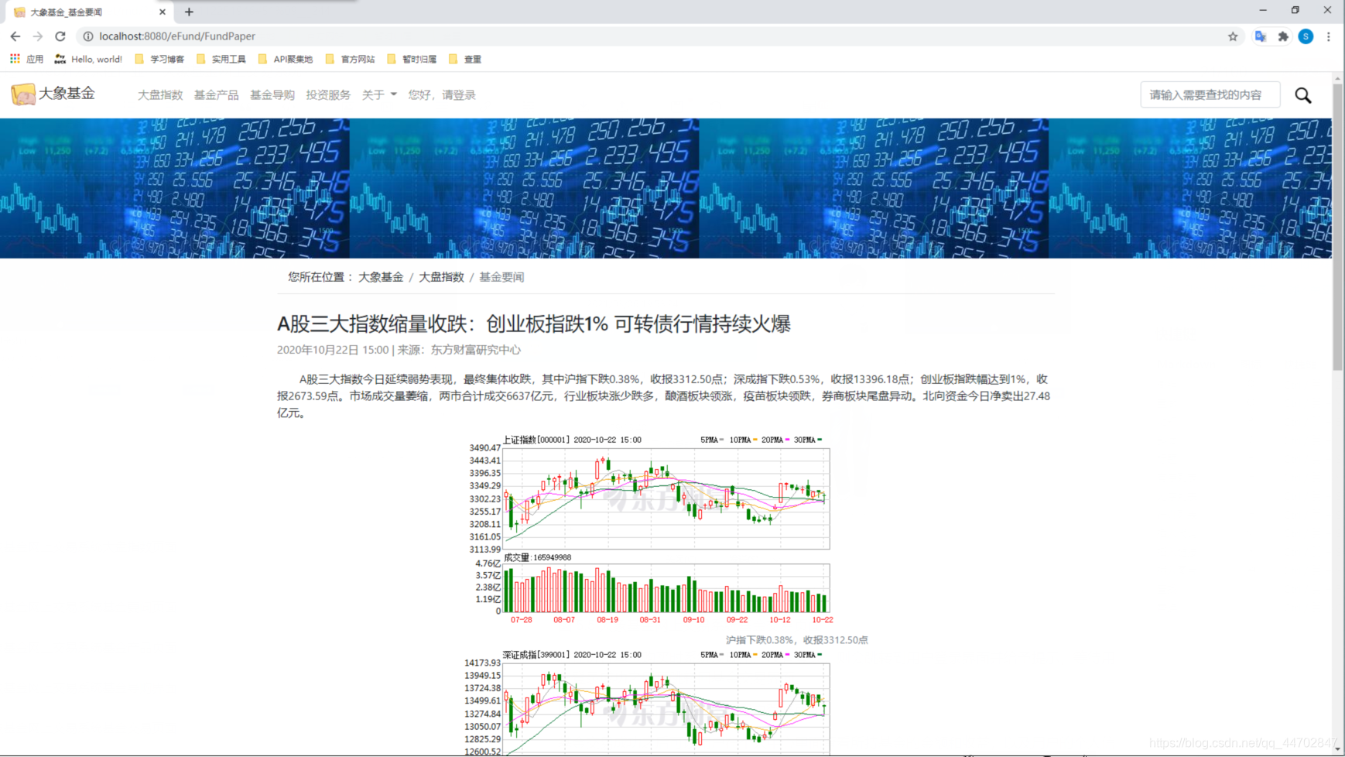Click the 深证成指 candlestick chart image

649,702
